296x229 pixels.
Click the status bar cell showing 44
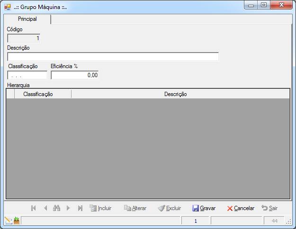coord(274,220)
